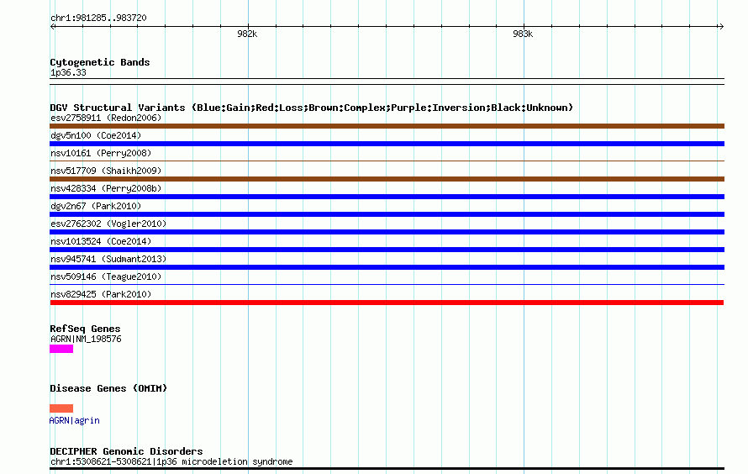Click the Disease Genes (OMIM) track title
The image size is (748, 474).
point(108,388)
